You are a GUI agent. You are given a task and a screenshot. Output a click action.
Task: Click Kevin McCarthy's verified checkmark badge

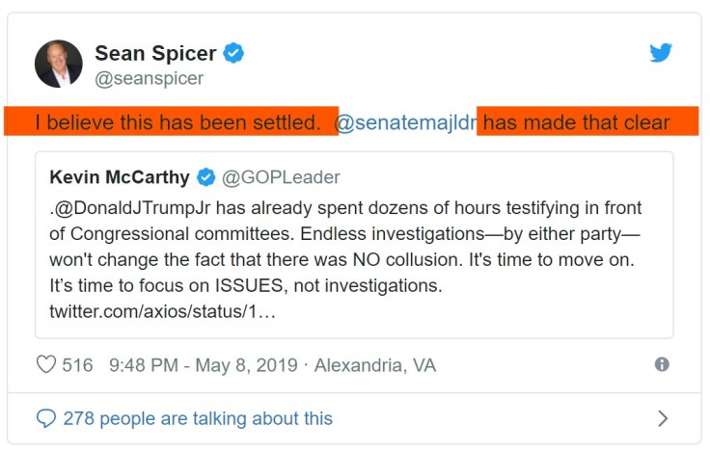205,177
